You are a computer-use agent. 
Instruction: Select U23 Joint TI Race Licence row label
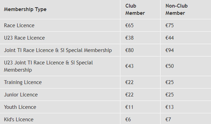[48, 66]
